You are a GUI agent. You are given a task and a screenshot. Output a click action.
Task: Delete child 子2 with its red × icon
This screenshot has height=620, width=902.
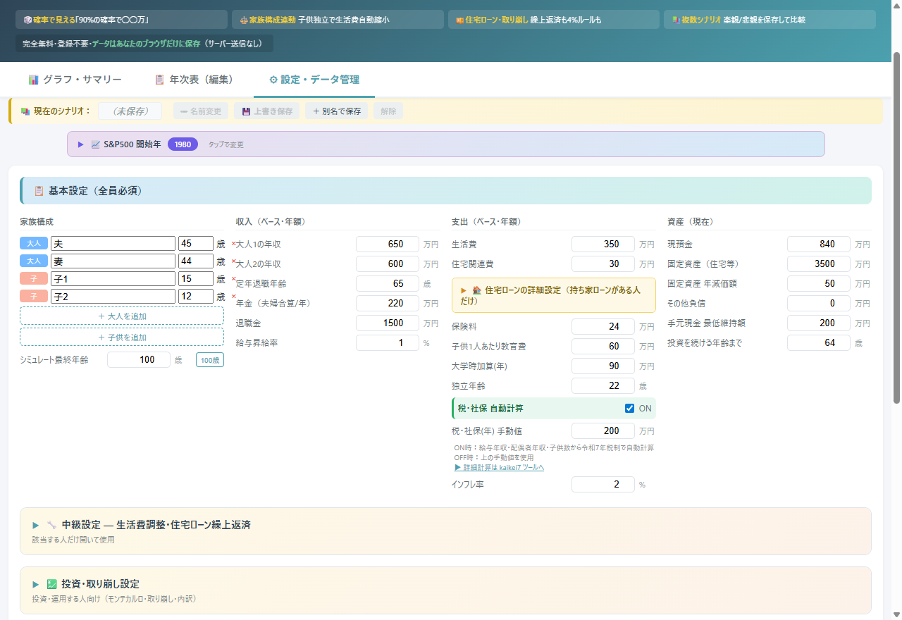(233, 297)
